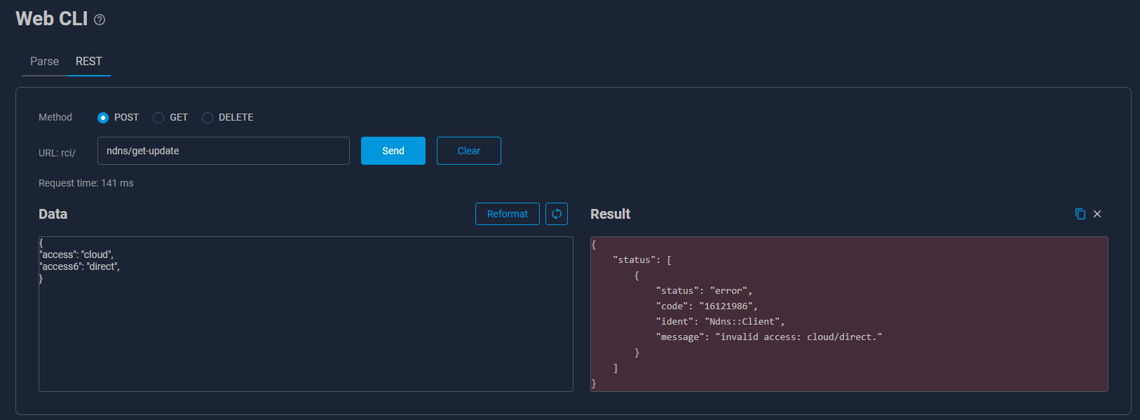Choose the GET method option
1140x420 pixels.
click(158, 118)
